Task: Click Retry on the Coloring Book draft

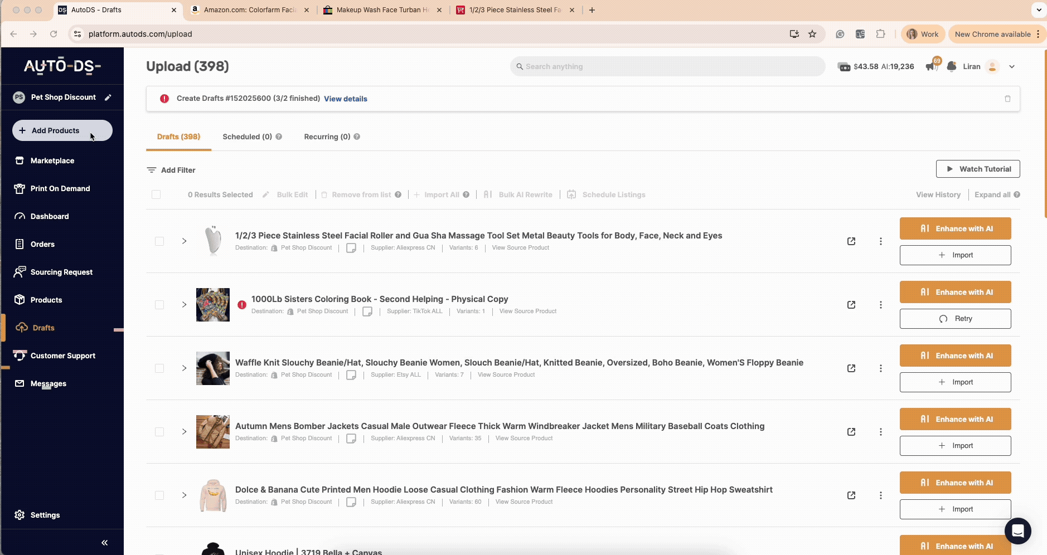Action: [x=954, y=318]
